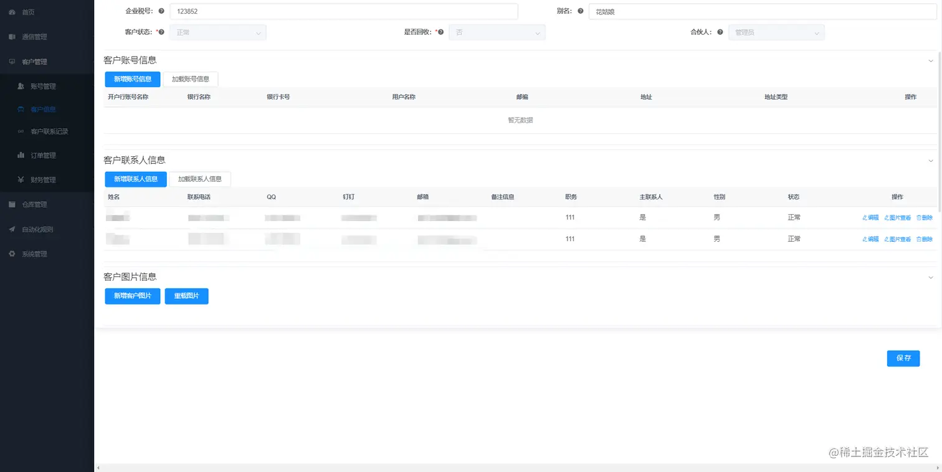
Task: Click the 首页 dashboard icon in sidebar
Action: [x=12, y=12]
